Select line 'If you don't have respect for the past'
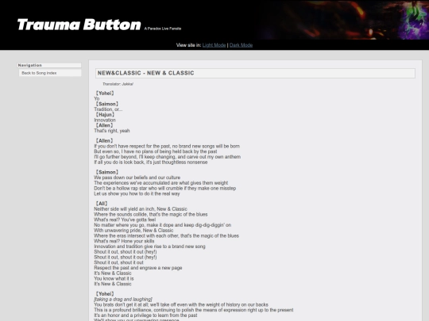Screen dimensions: 429x321 click(x=167, y=146)
